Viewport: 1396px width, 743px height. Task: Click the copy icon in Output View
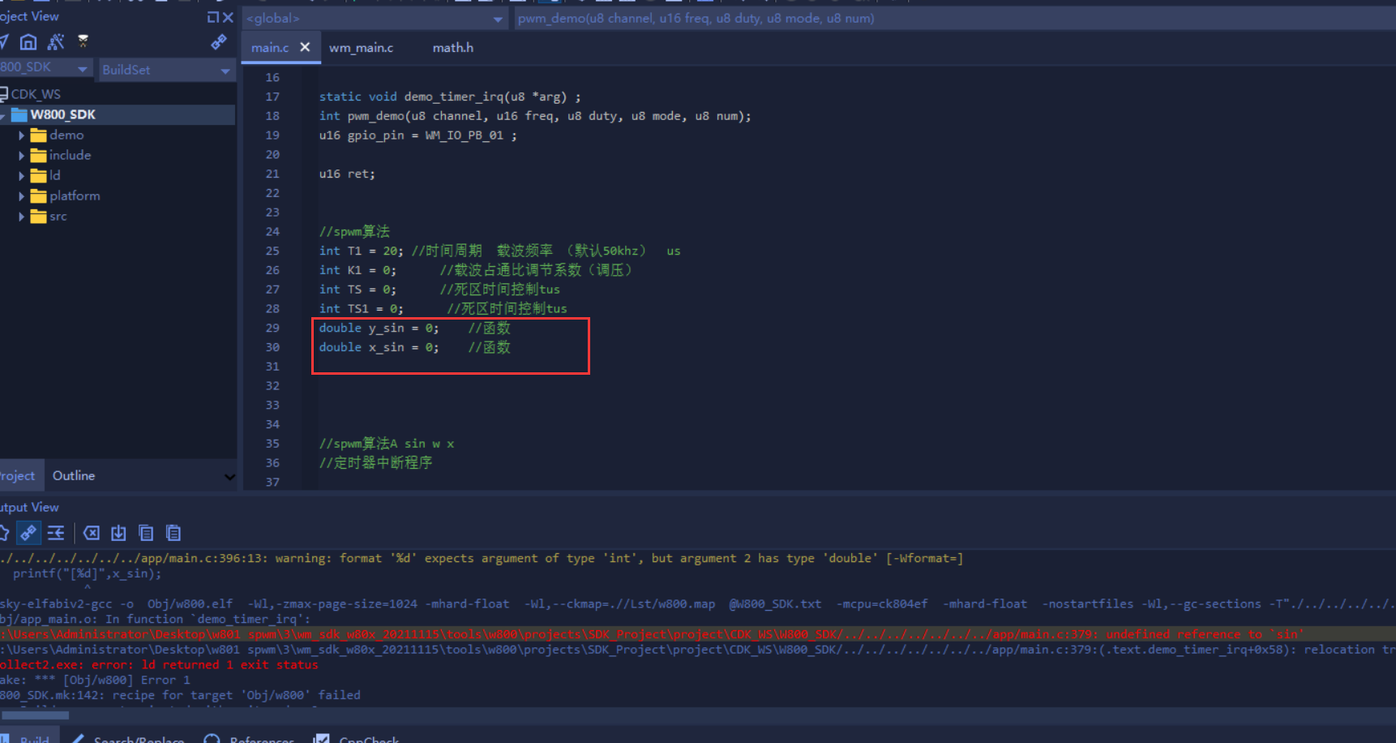pos(146,533)
